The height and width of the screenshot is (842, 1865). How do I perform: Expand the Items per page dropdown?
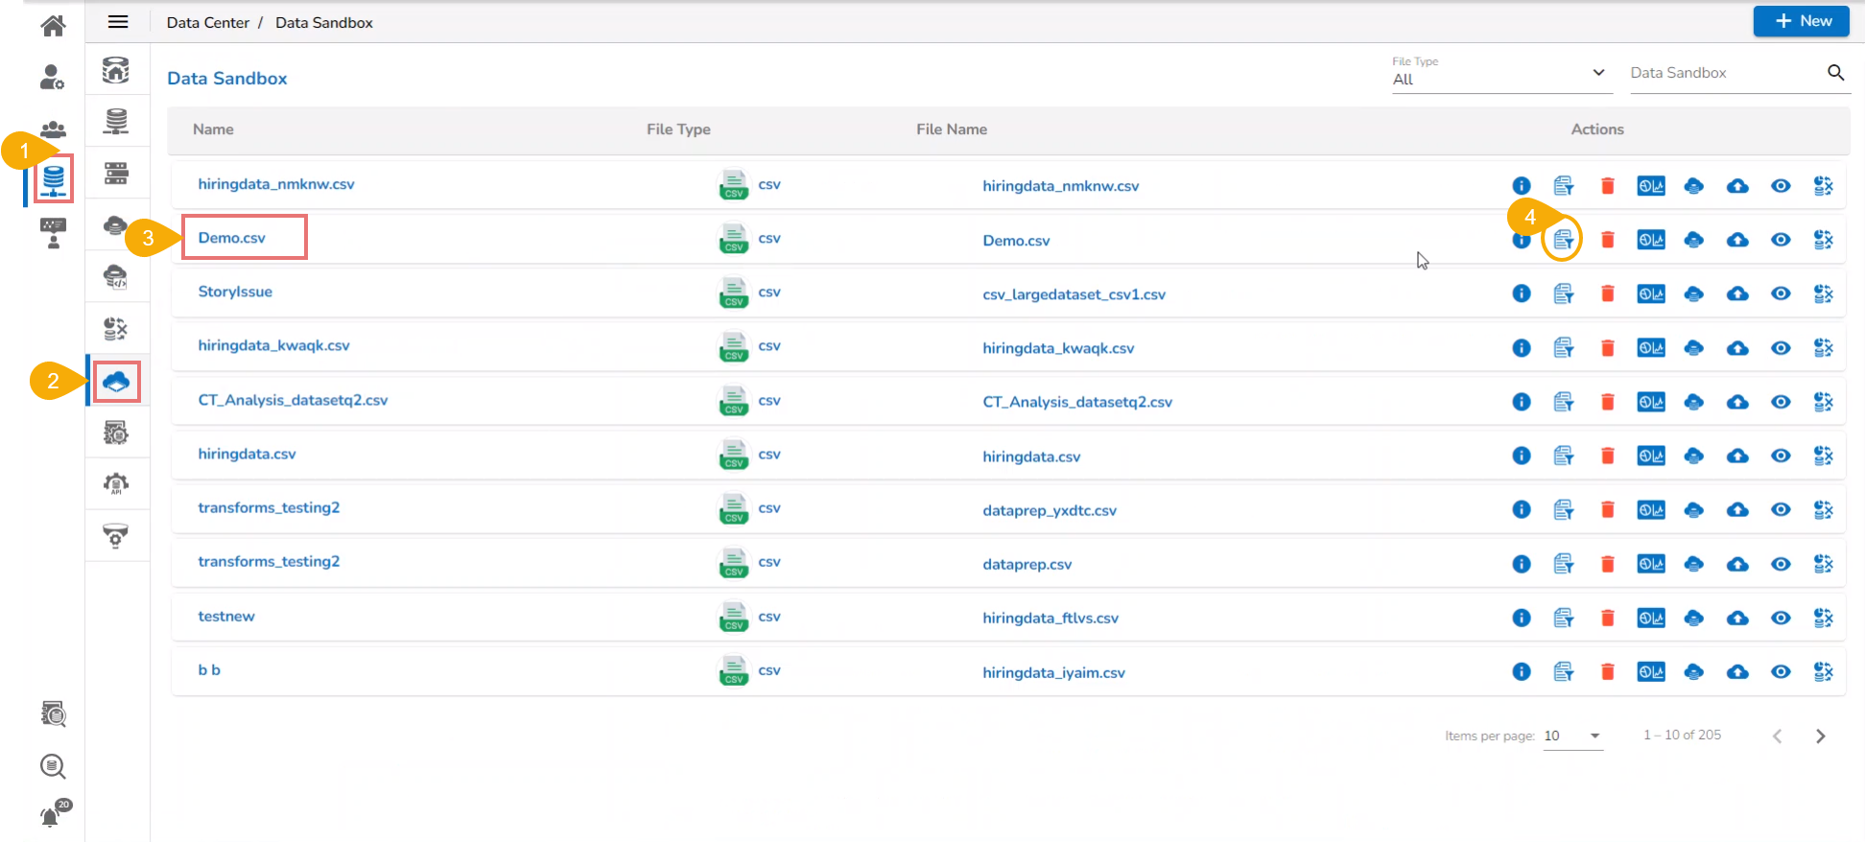[x=1572, y=736]
